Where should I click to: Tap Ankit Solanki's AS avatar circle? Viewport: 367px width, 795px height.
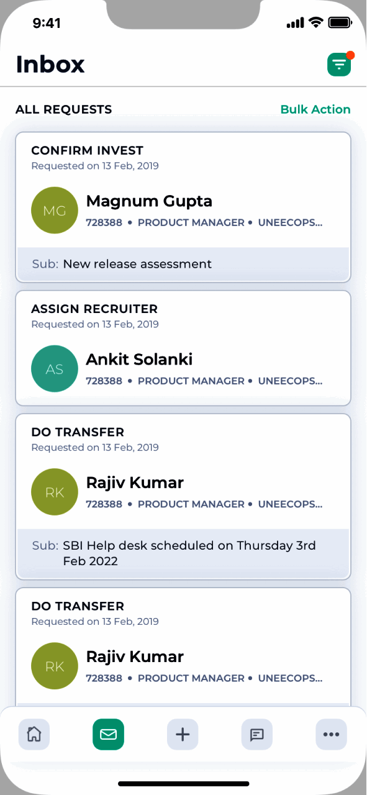coord(54,368)
